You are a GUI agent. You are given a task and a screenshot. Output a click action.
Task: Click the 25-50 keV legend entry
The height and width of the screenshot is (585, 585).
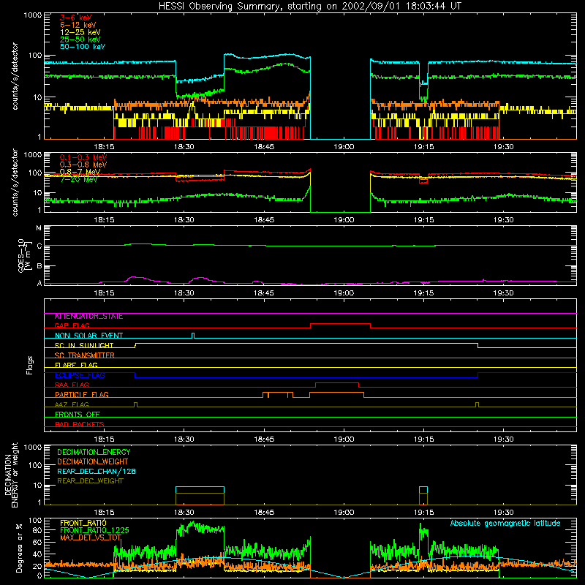[x=80, y=39]
